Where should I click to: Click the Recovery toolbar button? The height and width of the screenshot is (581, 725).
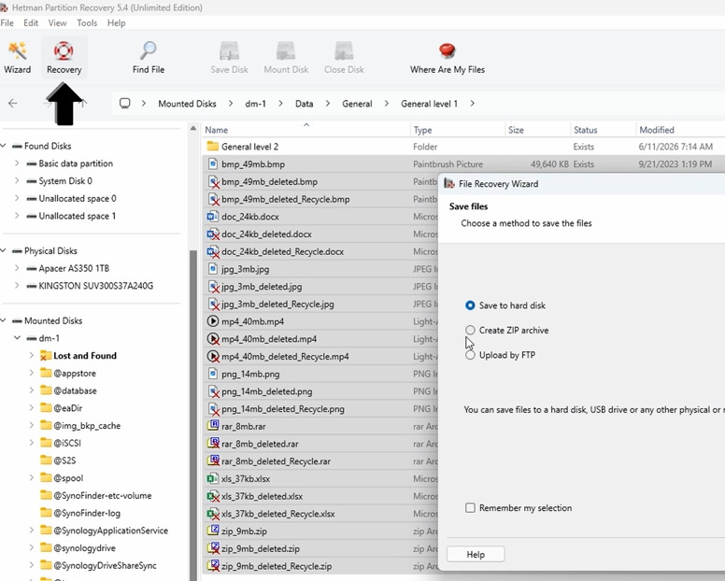pos(64,57)
